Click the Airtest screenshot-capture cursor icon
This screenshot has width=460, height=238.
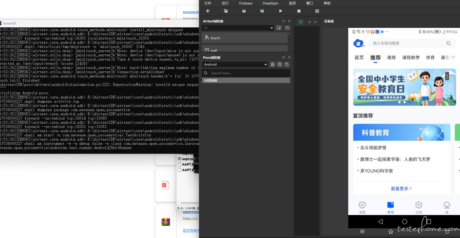pos(279,28)
